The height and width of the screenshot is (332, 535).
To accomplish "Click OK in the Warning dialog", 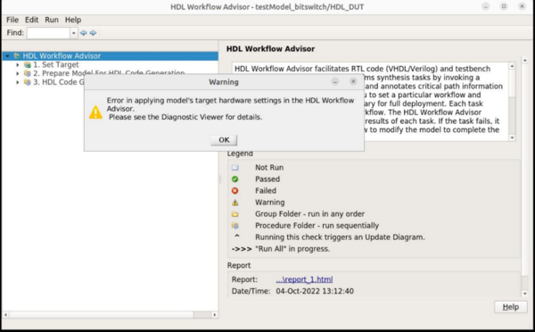I will [x=224, y=140].
